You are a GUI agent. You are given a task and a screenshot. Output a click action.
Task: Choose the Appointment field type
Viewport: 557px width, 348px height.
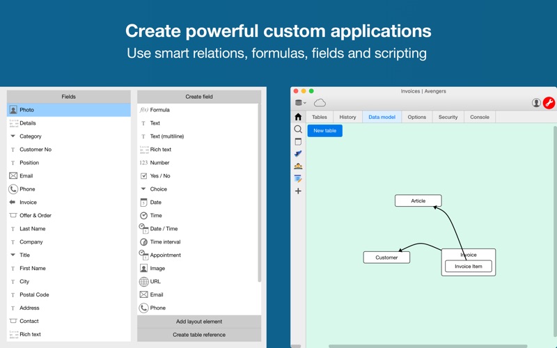pos(165,255)
